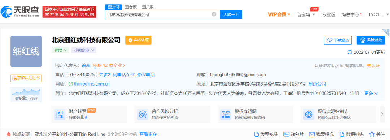Show more phone numbers via 更多2

[104, 75]
